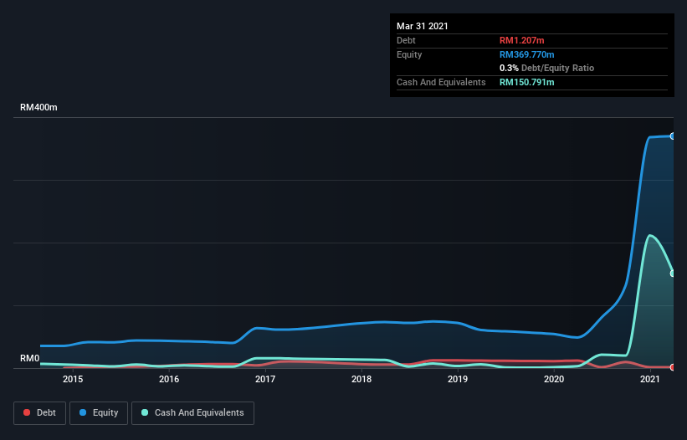
Task: Toggle the Equity series legend button
Action: click(99, 413)
